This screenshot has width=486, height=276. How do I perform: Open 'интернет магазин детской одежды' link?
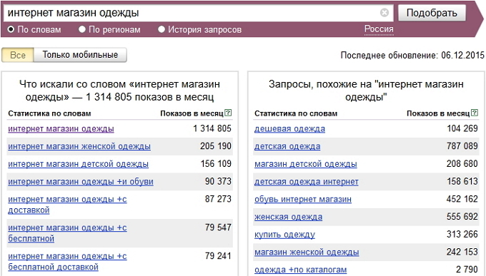(x=78, y=164)
